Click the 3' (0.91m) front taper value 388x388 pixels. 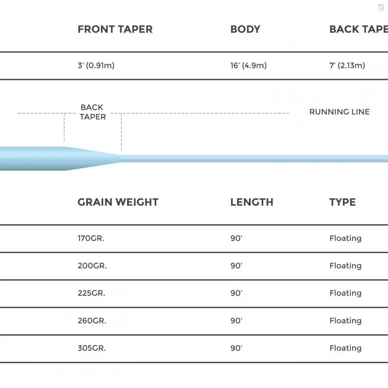pos(96,65)
